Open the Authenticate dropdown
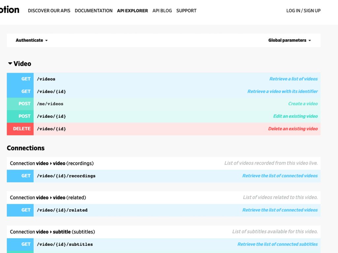 tap(32, 40)
